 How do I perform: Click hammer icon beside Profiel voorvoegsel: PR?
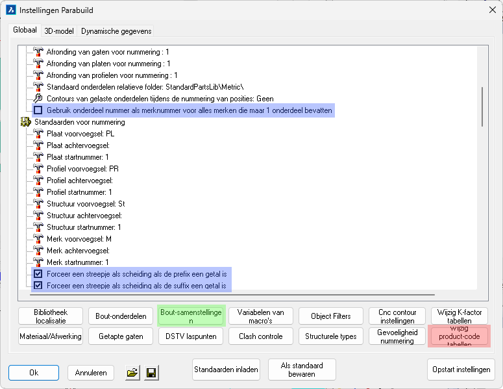[38, 169]
